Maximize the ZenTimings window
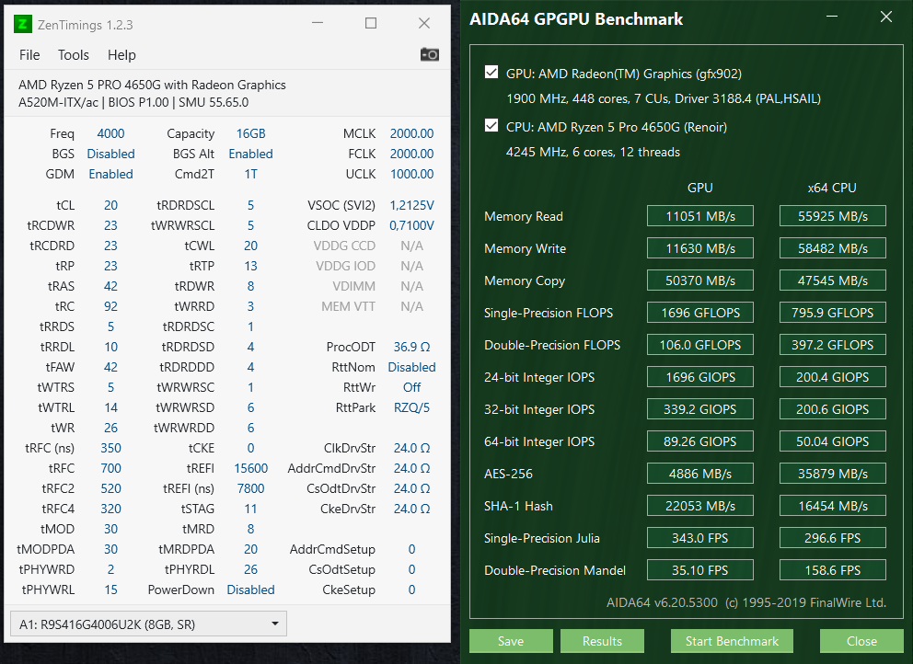 pyautogui.click(x=371, y=23)
